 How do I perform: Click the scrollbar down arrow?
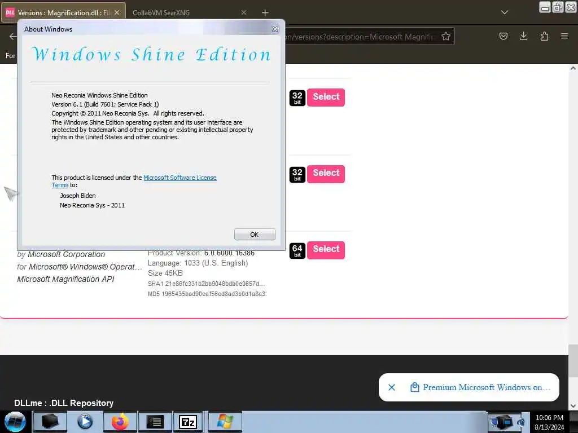pos(573,406)
